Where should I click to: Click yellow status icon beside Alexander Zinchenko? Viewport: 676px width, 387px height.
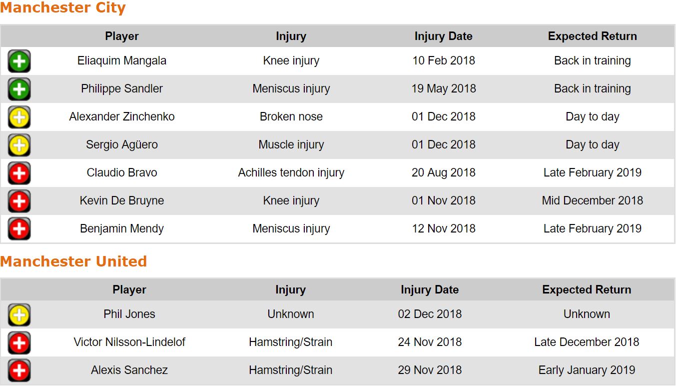pos(19,117)
